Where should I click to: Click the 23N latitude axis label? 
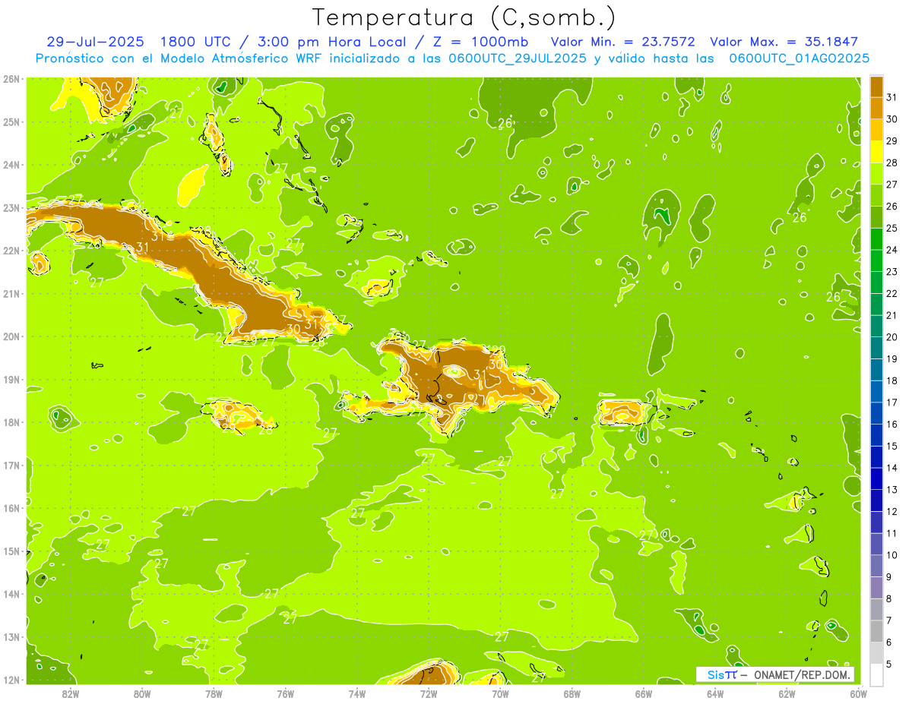coord(11,207)
